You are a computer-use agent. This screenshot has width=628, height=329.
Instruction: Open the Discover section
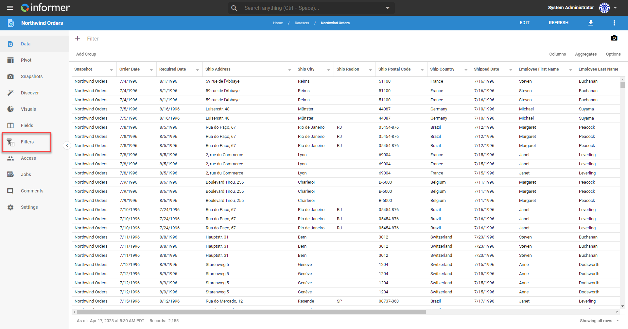30,93
